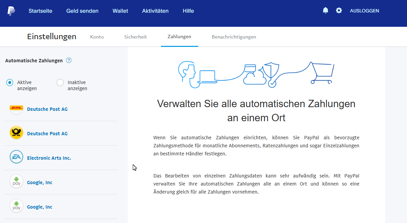
Task: Open notifications via the bell icon
Action: coord(325,10)
